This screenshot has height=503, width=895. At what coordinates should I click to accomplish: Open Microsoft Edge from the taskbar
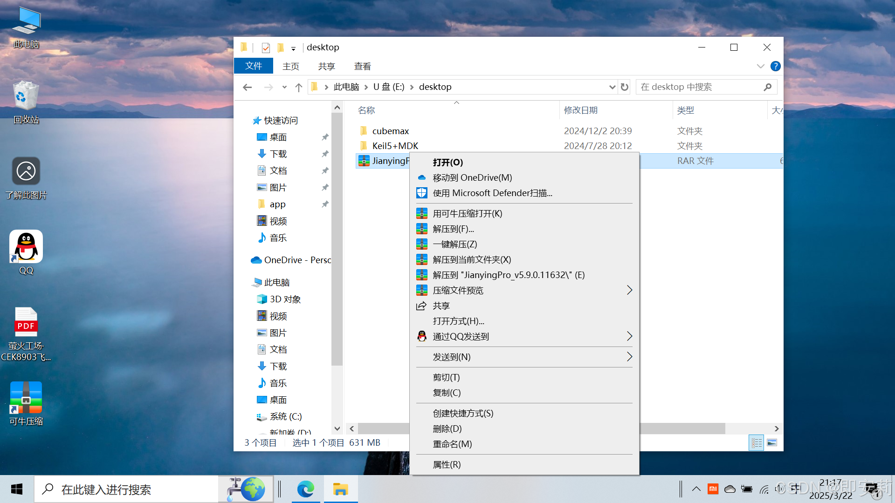(306, 489)
